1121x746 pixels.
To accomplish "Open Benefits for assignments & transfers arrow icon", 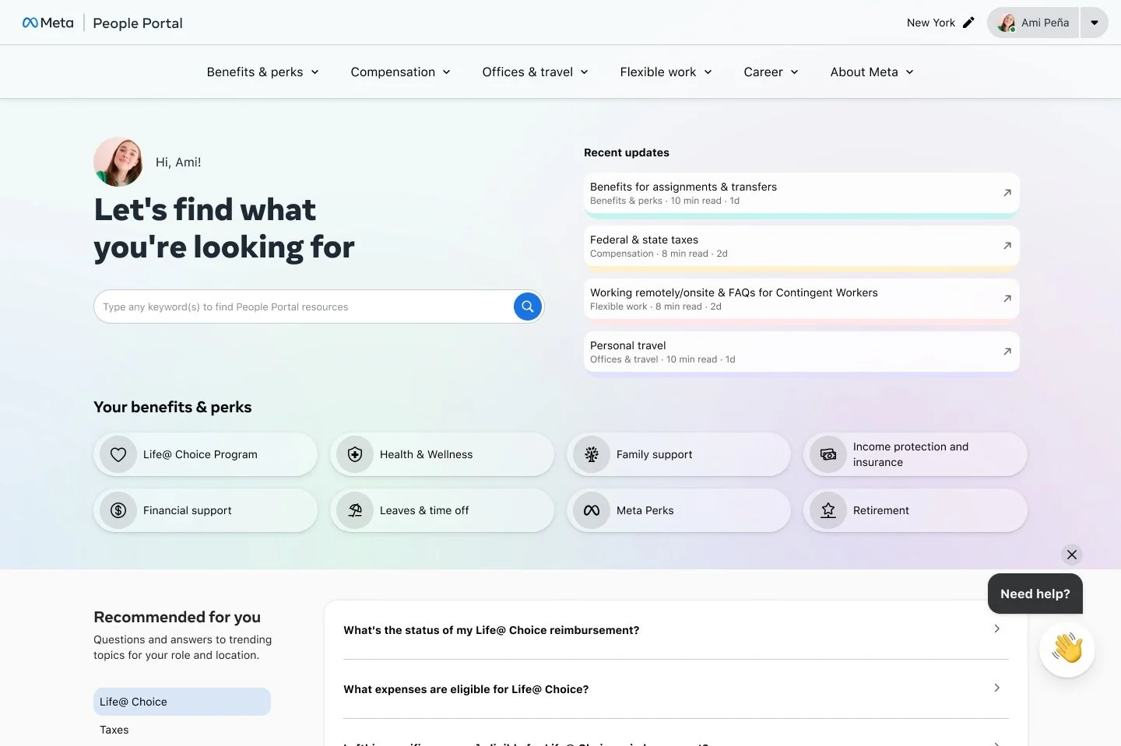I will pos(1007,193).
